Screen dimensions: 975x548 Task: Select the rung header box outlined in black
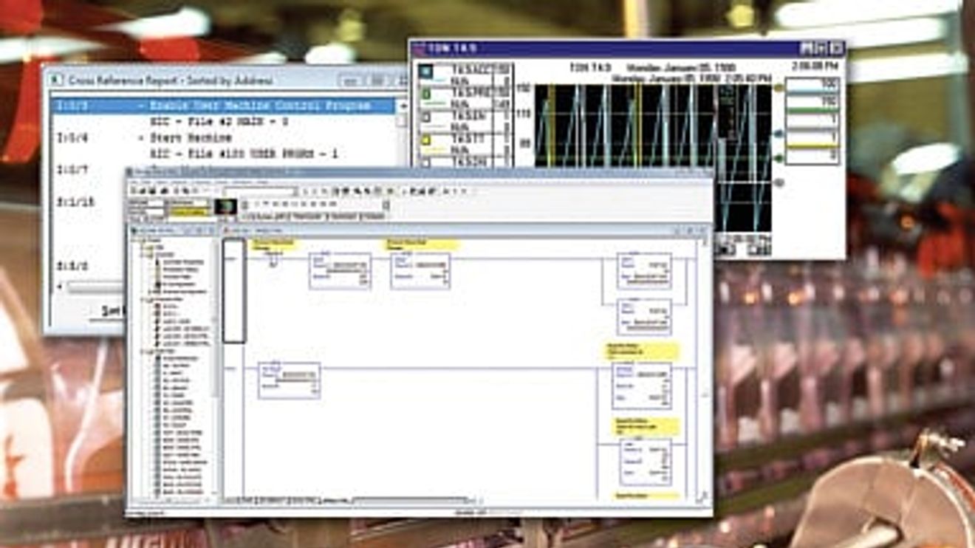[x=233, y=291]
